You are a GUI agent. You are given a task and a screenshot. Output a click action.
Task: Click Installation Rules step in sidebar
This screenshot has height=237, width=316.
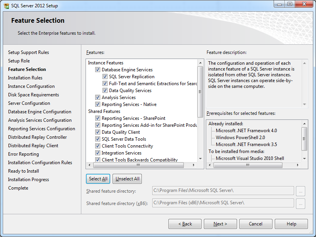click(x=25, y=78)
